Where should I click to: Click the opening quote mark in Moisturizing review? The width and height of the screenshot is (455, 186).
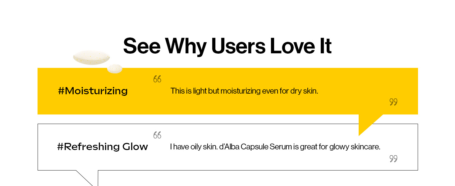coord(157,79)
